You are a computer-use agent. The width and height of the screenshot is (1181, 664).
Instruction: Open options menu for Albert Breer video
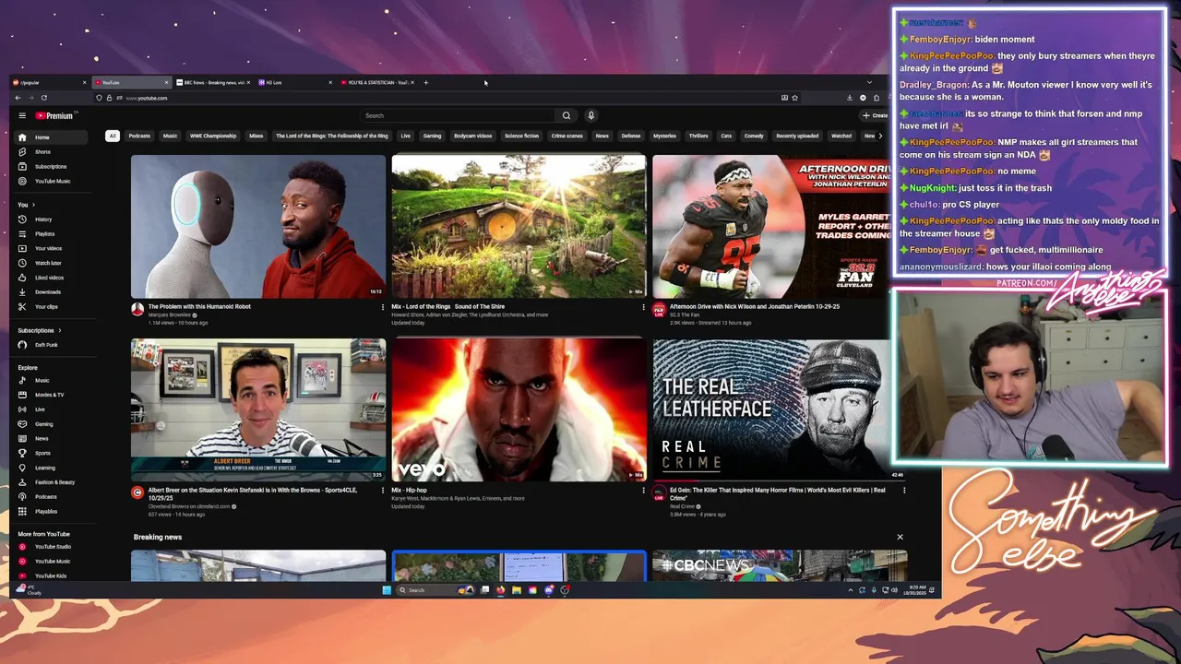pos(383,491)
